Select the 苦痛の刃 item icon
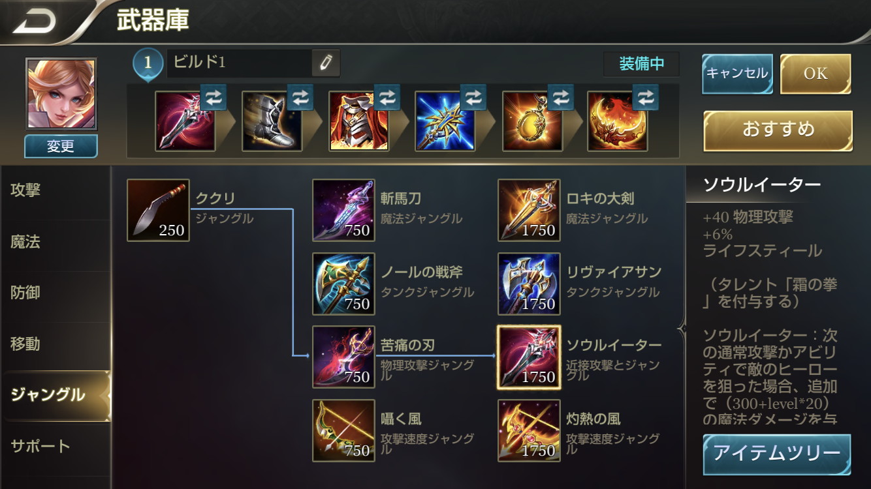This screenshot has width=871, height=489. click(344, 357)
